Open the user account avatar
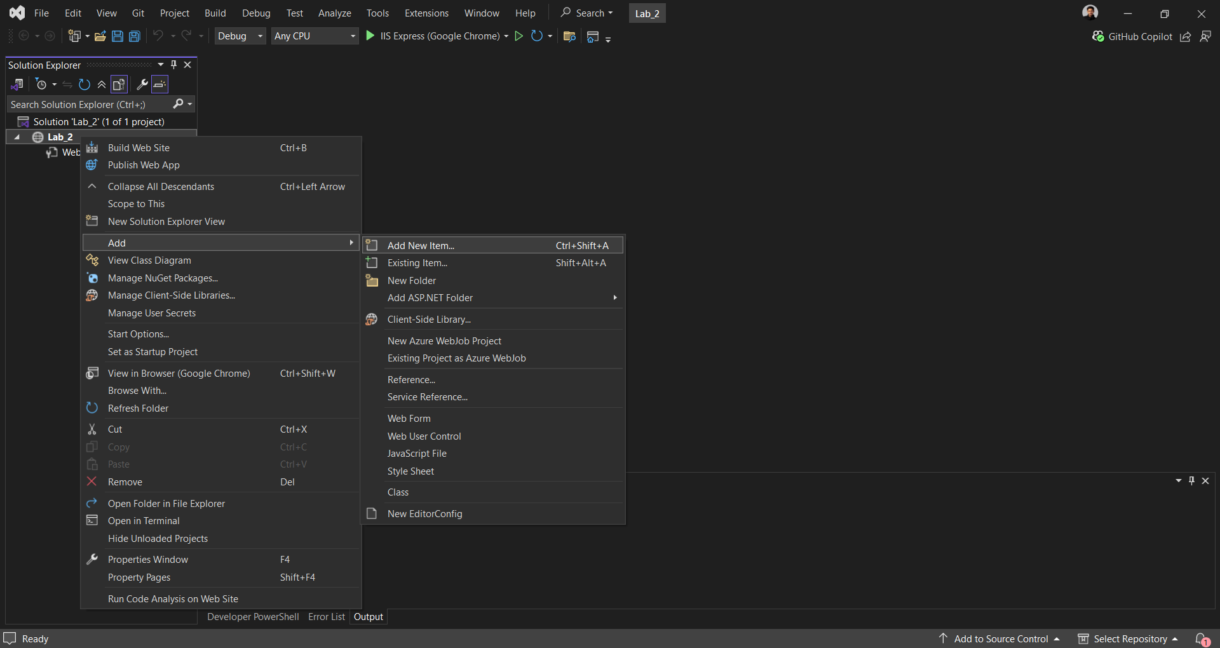The width and height of the screenshot is (1220, 648). [1090, 13]
